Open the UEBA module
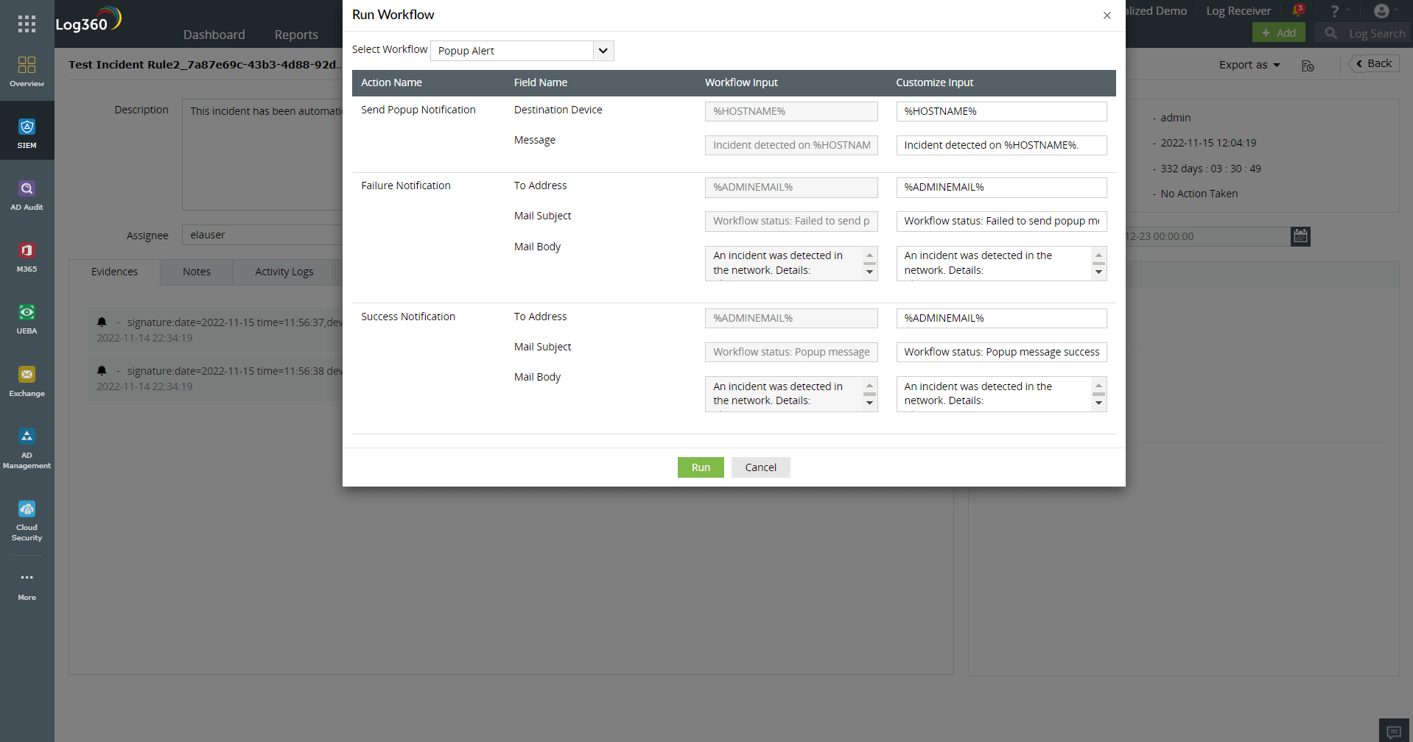 (27, 319)
